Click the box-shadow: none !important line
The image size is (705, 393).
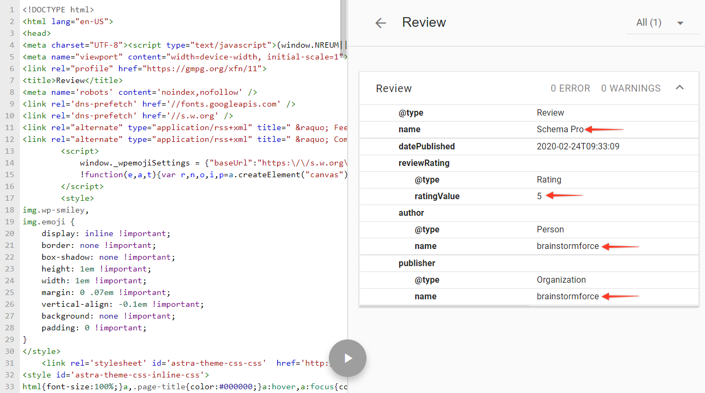tap(108, 257)
